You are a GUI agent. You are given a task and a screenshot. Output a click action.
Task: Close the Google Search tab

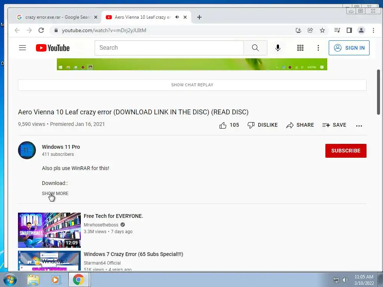tap(96, 17)
